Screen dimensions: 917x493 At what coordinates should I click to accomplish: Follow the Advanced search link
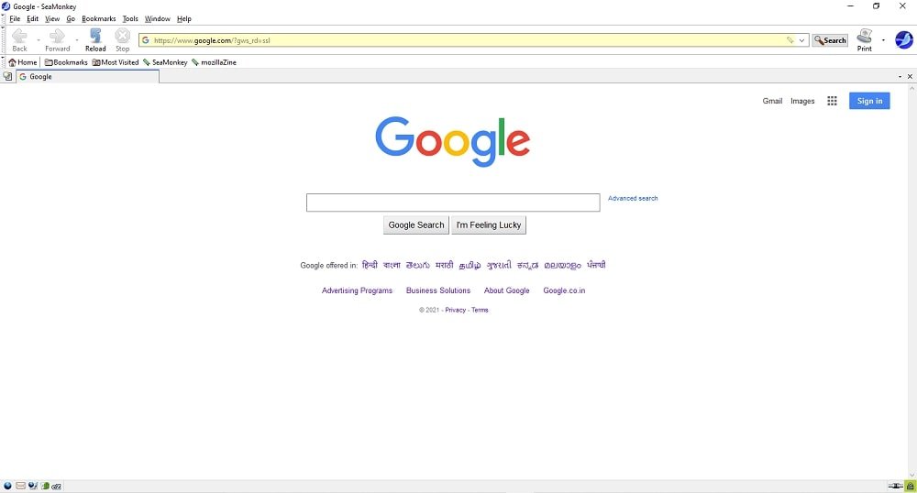click(632, 198)
